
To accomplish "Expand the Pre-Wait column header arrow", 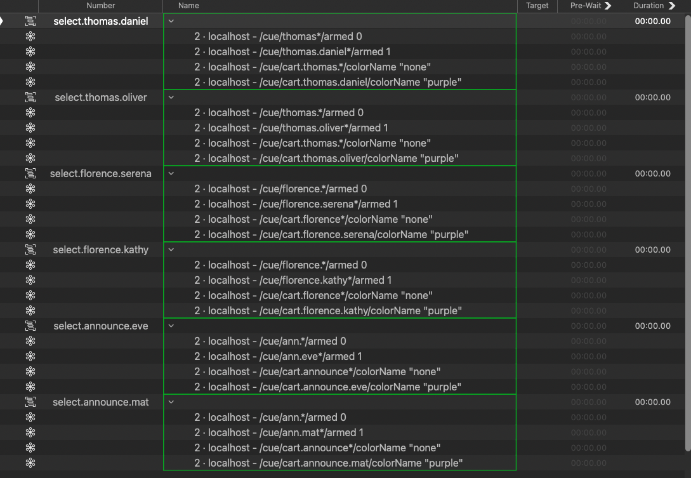I will click(x=608, y=6).
